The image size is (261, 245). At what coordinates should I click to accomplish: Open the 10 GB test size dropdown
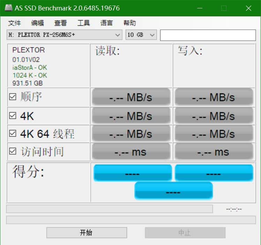pyautogui.click(x=141, y=35)
